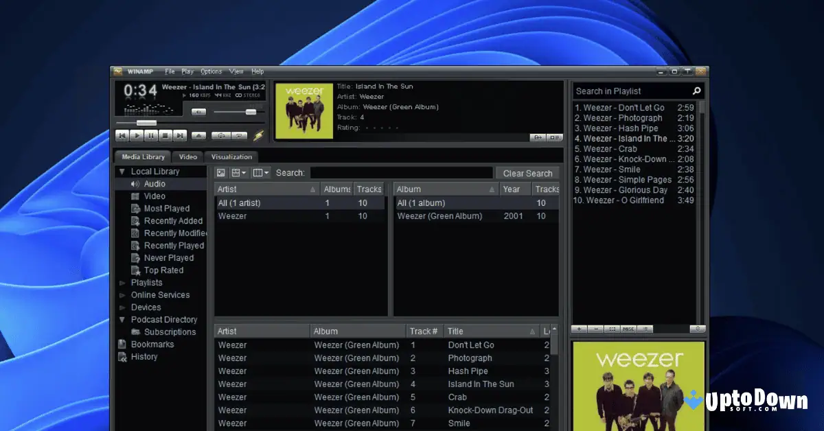This screenshot has height=431, width=824.
Task: Click the album art view icon in library toolbar
Action: pyautogui.click(x=220, y=172)
